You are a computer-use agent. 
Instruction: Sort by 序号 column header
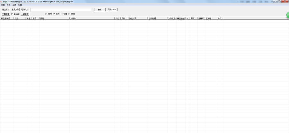36,18
